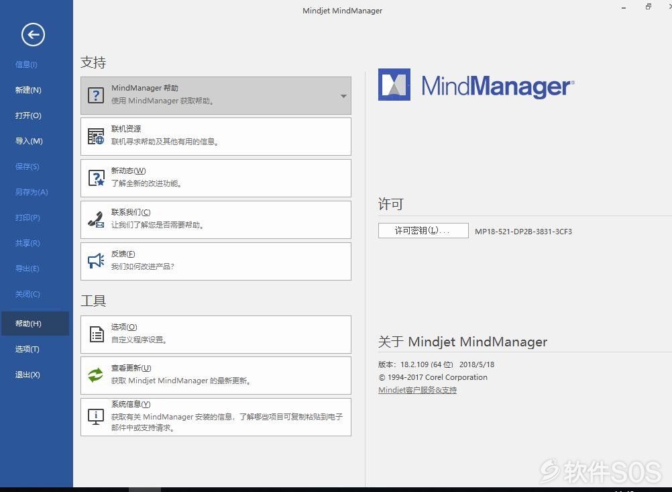Choose 退出(X) in the sidebar
Image resolution: width=672 pixels, height=492 pixels.
(x=27, y=375)
